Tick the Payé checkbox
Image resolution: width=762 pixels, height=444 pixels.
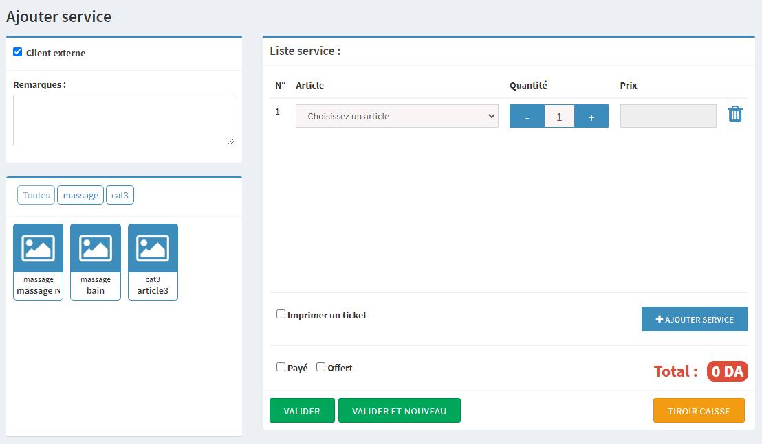click(x=281, y=367)
